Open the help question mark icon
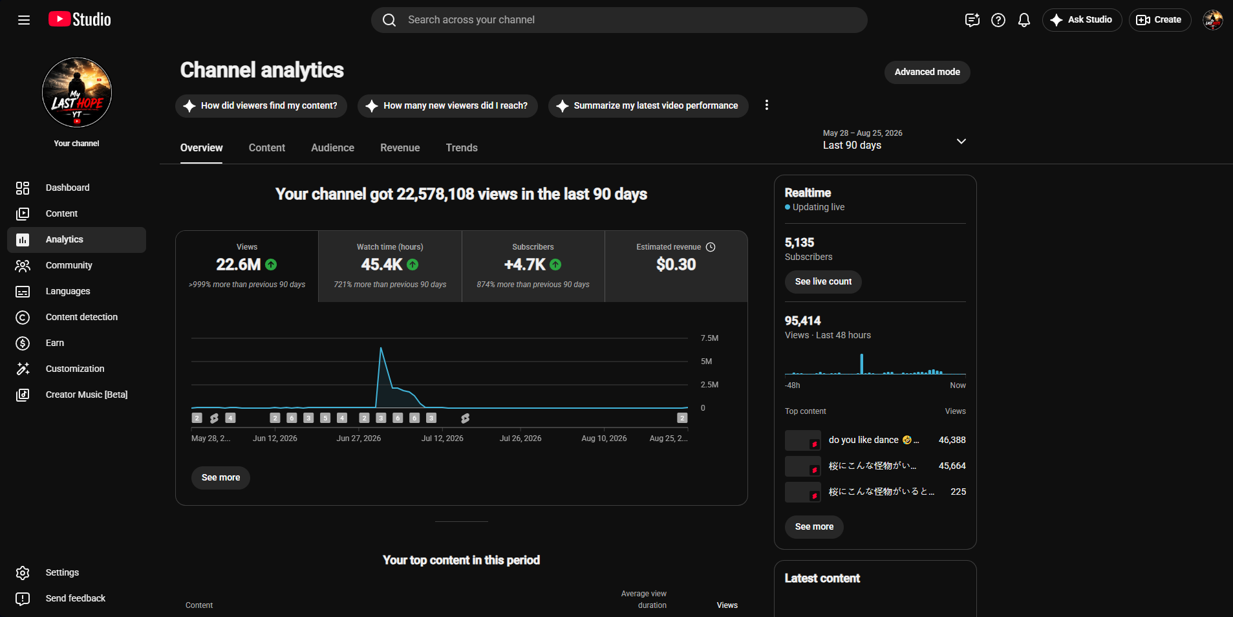Screen dimensions: 1233x617 pyautogui.click(x=998, y=20)
